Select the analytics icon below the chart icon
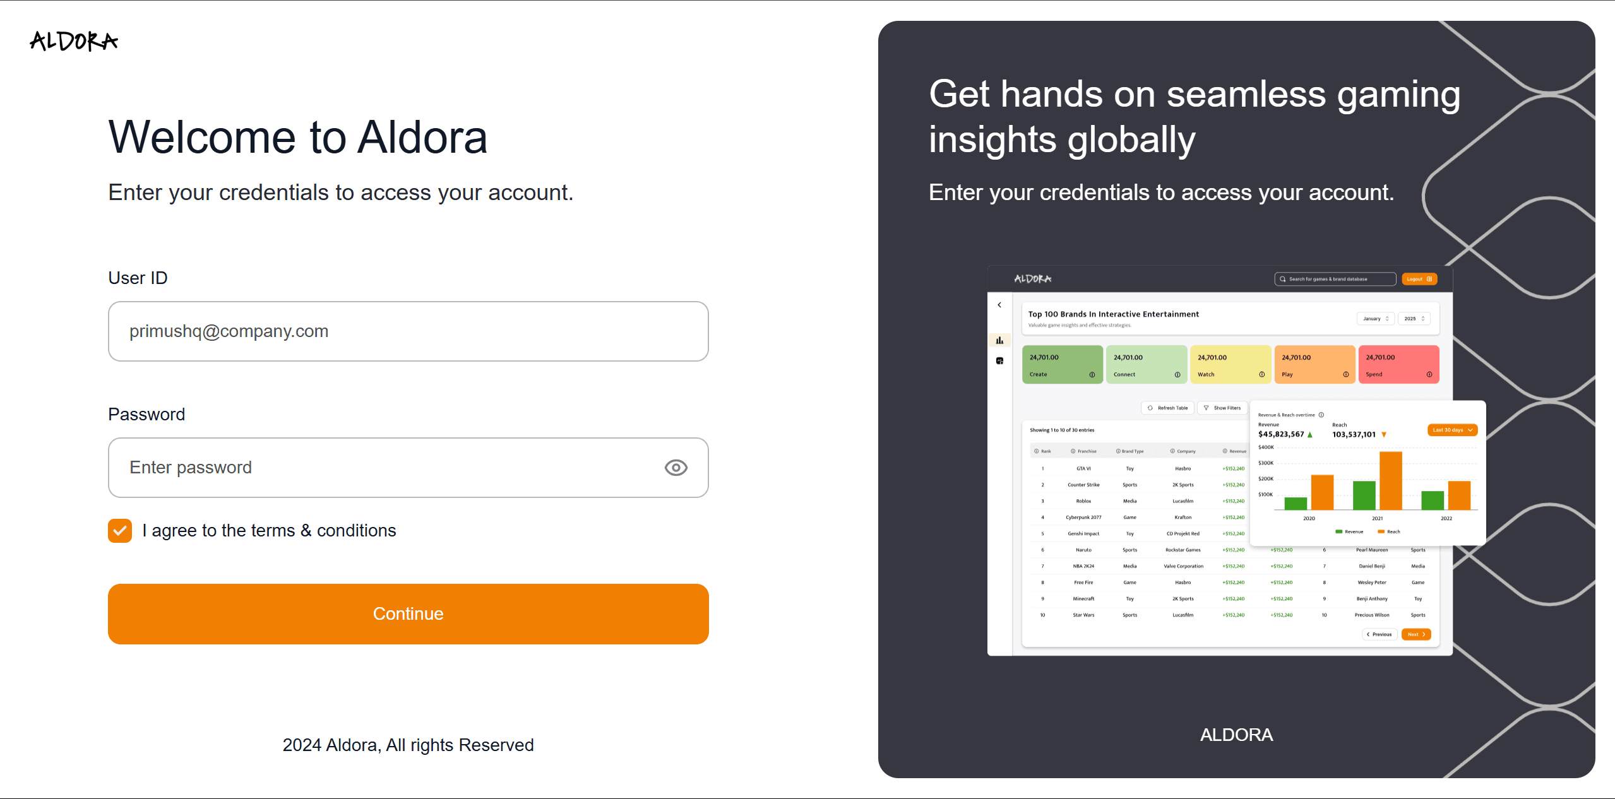Image resolution: width=1615 pixels, height=799 pixels. coord(999,361)
